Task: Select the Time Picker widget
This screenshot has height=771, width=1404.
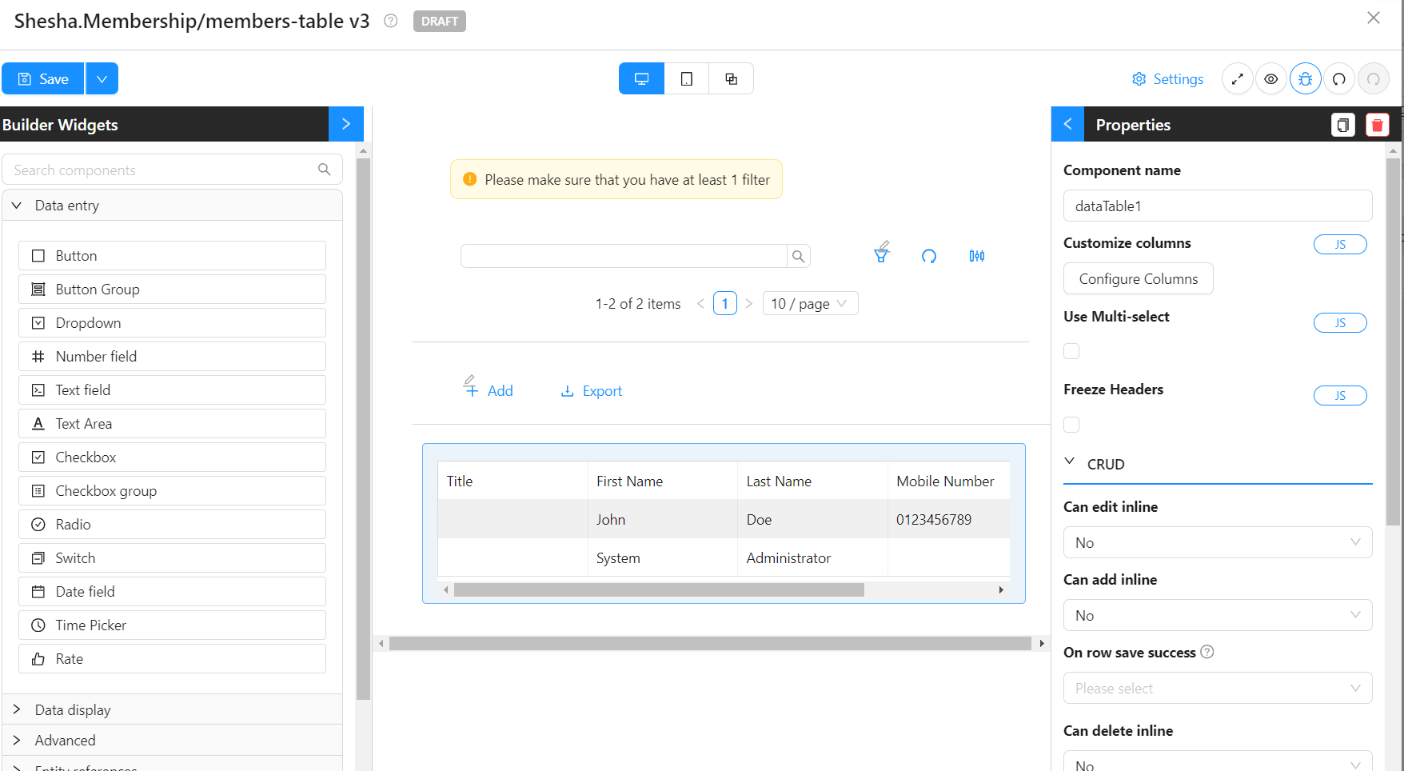Action: tap(172, 625)
